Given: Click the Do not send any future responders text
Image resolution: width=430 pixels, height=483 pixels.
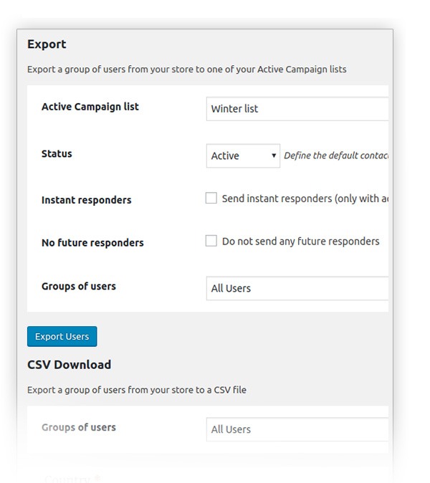Looking at the screenshot, I should 300,241.
